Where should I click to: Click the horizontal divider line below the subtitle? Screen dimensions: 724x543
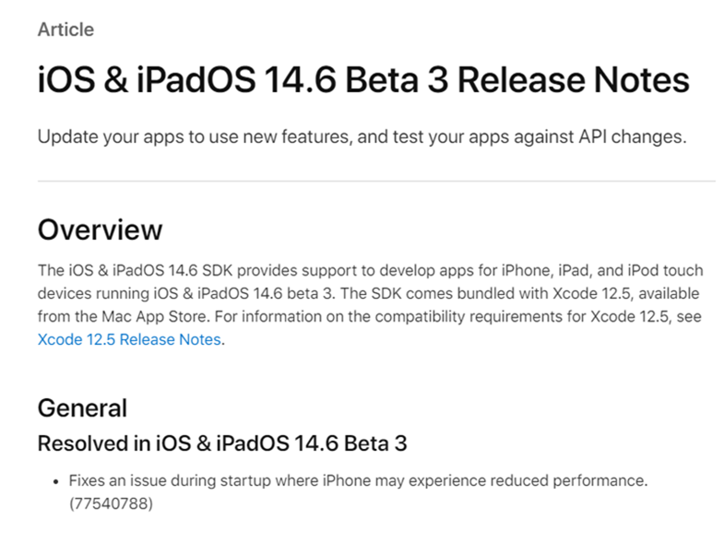376,182
